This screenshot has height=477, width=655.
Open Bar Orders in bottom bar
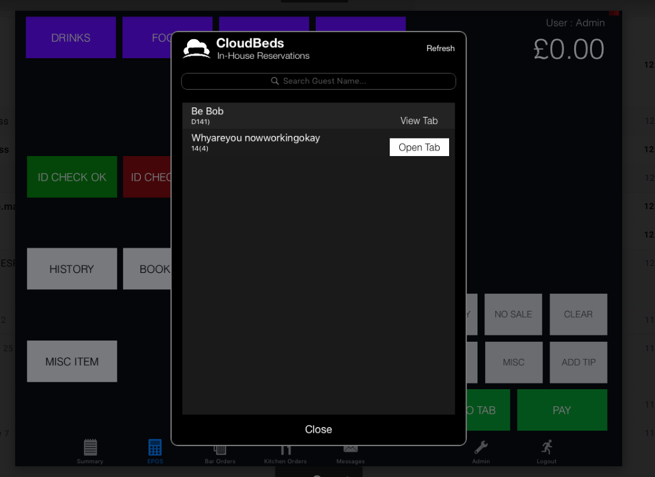pos(220,453)
